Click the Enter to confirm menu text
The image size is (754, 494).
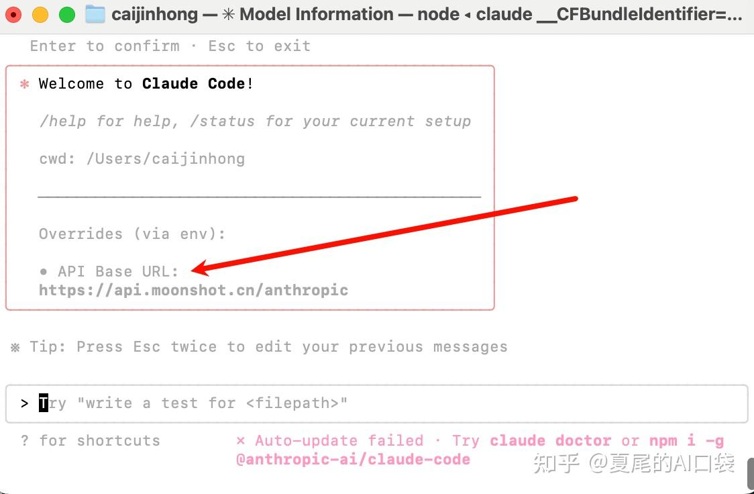[x=104, y=46]
